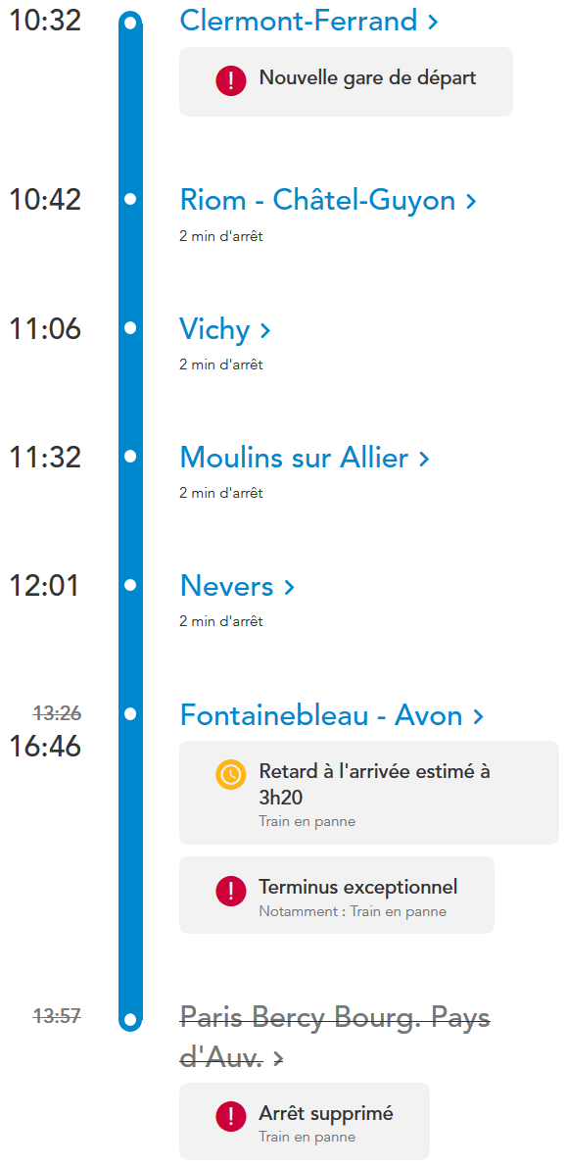This screenshot has height=1167, width=567.
Task: Open the Fontainebleau - Avon station link
Action: [x=321, y=716]
